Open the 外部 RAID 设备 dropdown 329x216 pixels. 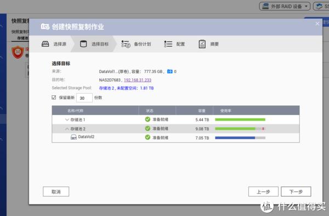coord(285,6)
